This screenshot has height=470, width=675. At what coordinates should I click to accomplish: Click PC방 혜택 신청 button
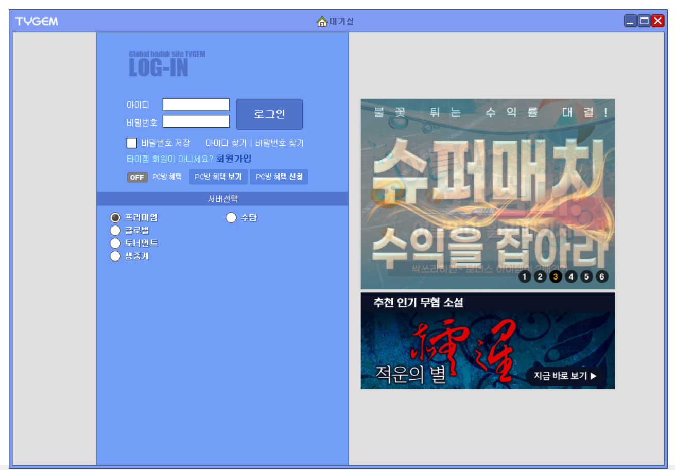(279, 177)
